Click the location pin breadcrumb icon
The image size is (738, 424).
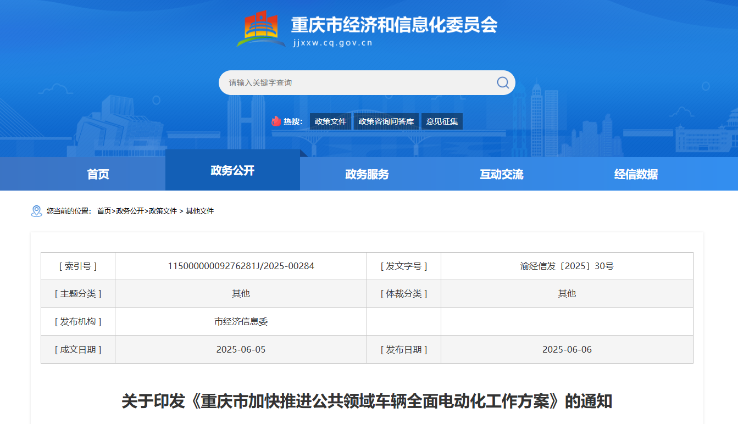click(36, 211)
